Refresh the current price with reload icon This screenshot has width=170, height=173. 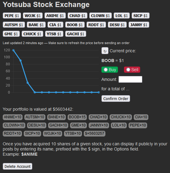[x=105, y=51]
